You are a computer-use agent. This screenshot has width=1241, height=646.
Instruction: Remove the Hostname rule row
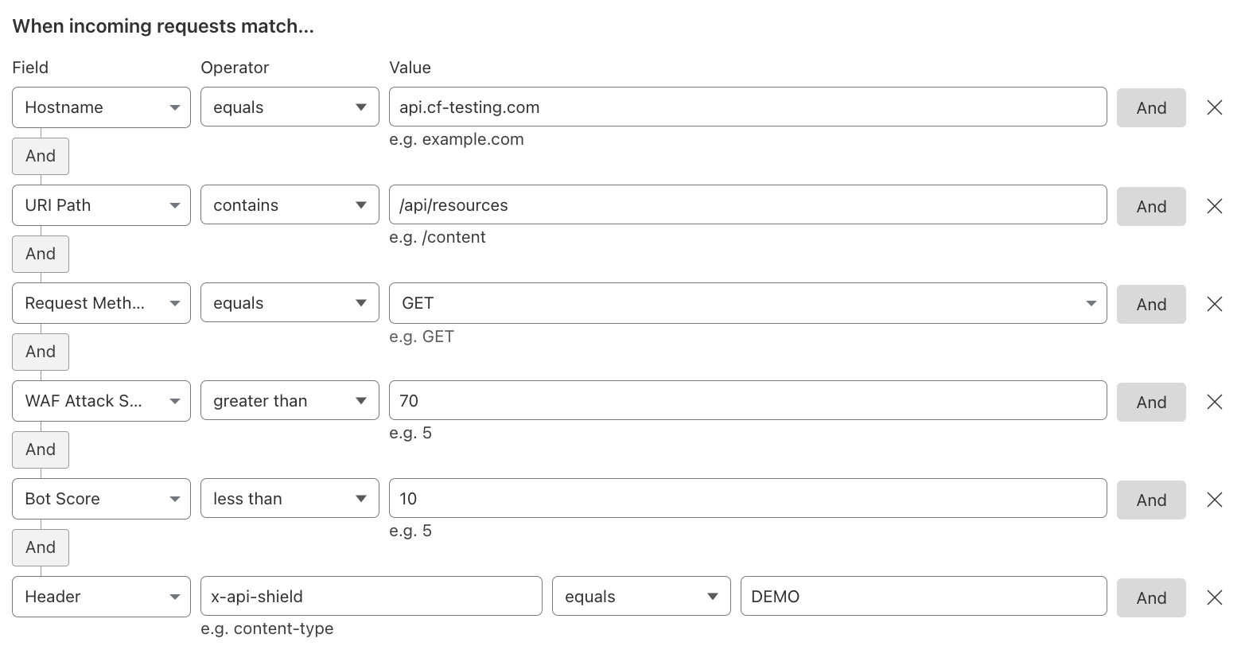[x=1214, y=107]
